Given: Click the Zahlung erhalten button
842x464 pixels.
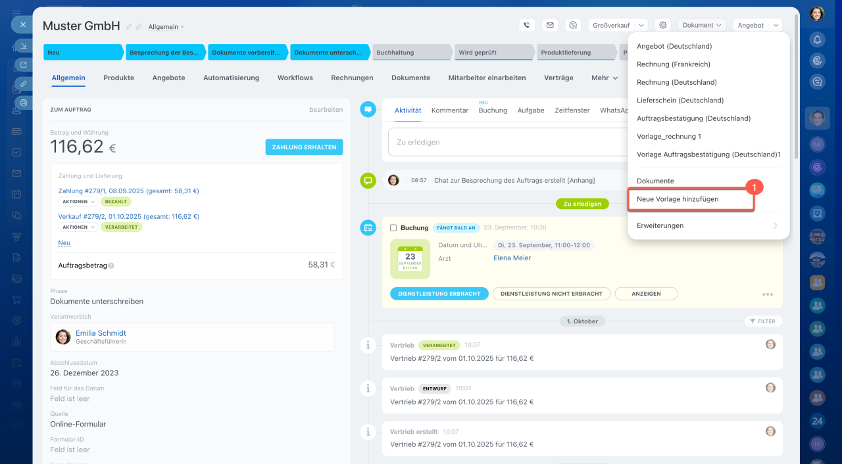Looking at the screenshot, I should click(304, 147).
